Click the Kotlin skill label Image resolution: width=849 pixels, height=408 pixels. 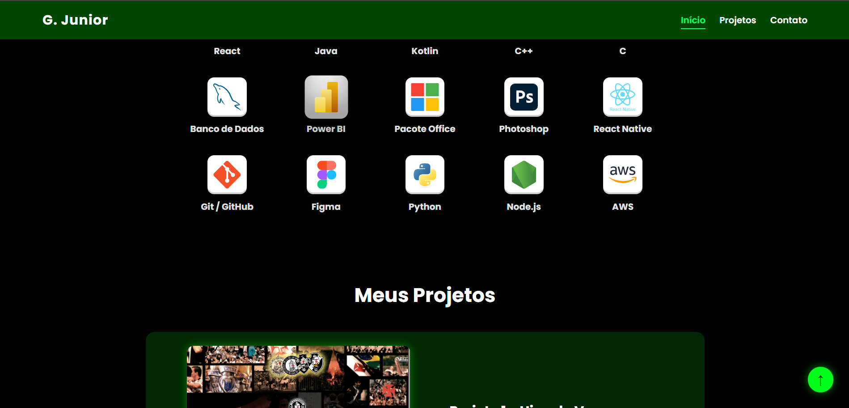(x=425, y=51)
